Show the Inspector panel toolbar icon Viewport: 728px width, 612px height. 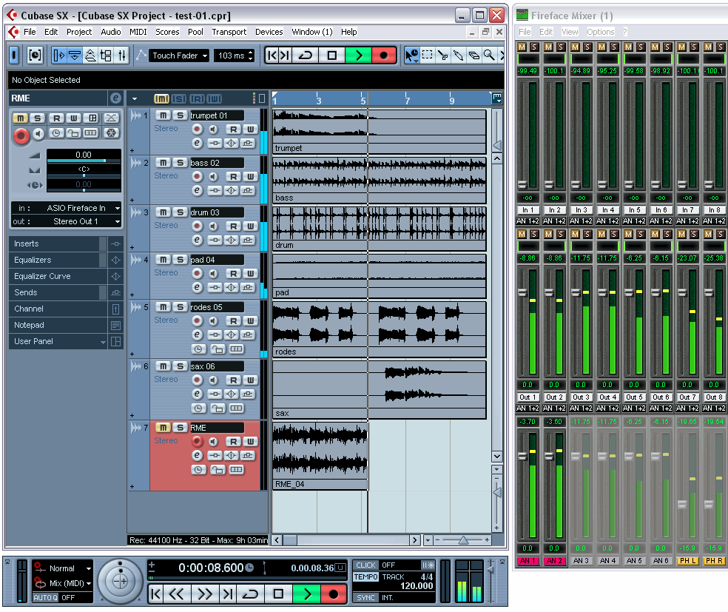pyautogui.click(x=59, y=56)
